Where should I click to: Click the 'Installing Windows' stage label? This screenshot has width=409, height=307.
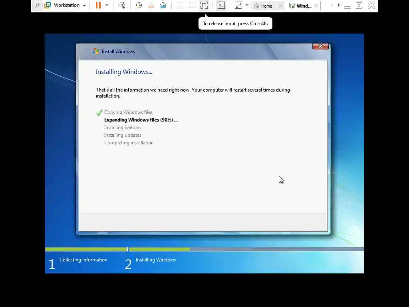pos(156,260)
